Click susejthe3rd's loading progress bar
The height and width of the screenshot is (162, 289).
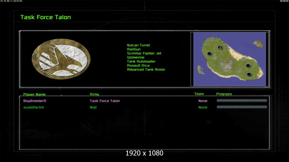coord(242,107)
